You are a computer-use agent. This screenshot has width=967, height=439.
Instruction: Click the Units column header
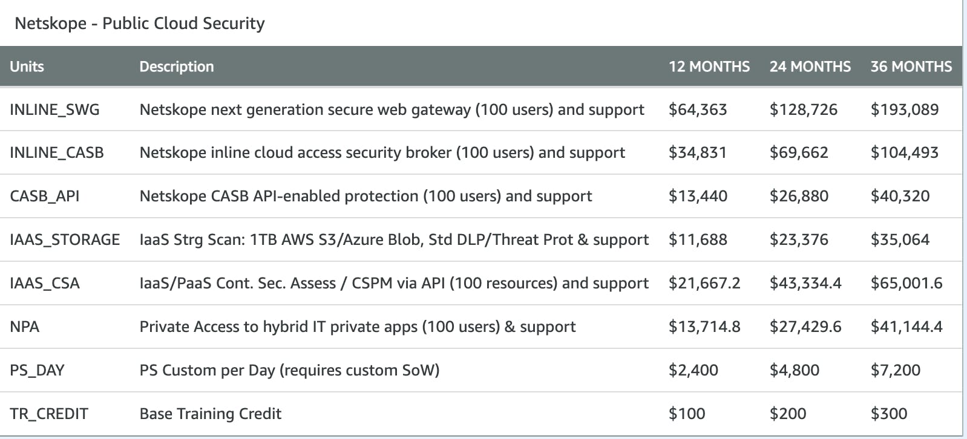point(27,67)
